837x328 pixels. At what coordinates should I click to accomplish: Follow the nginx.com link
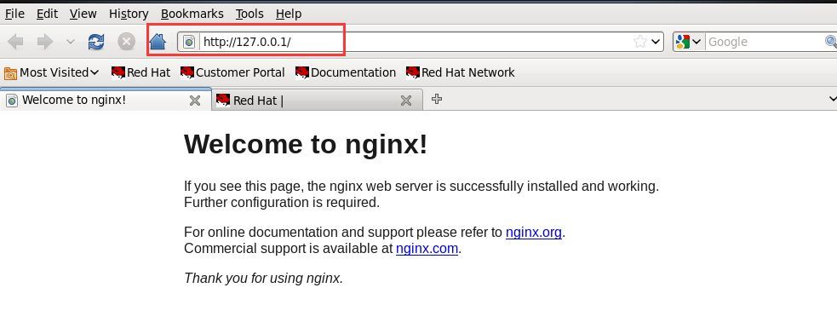(x=427, y=249)
